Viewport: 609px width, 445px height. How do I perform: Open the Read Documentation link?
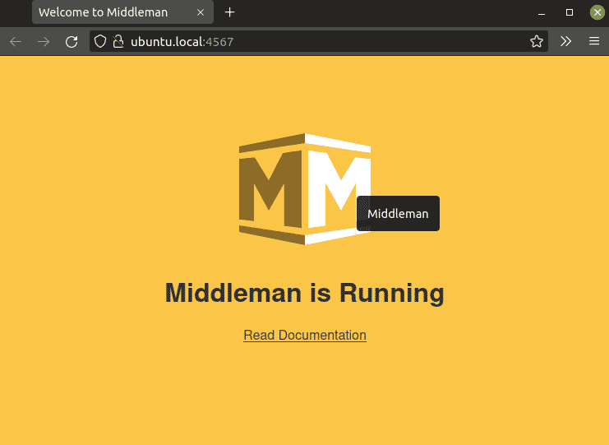(305, 335)
